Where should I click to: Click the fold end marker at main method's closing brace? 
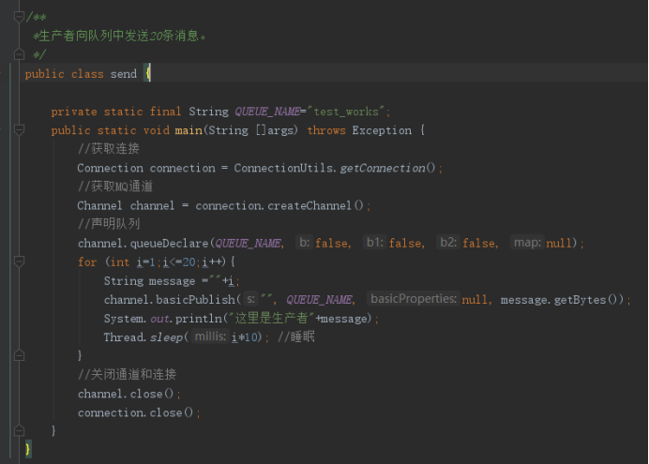(19, 431)
